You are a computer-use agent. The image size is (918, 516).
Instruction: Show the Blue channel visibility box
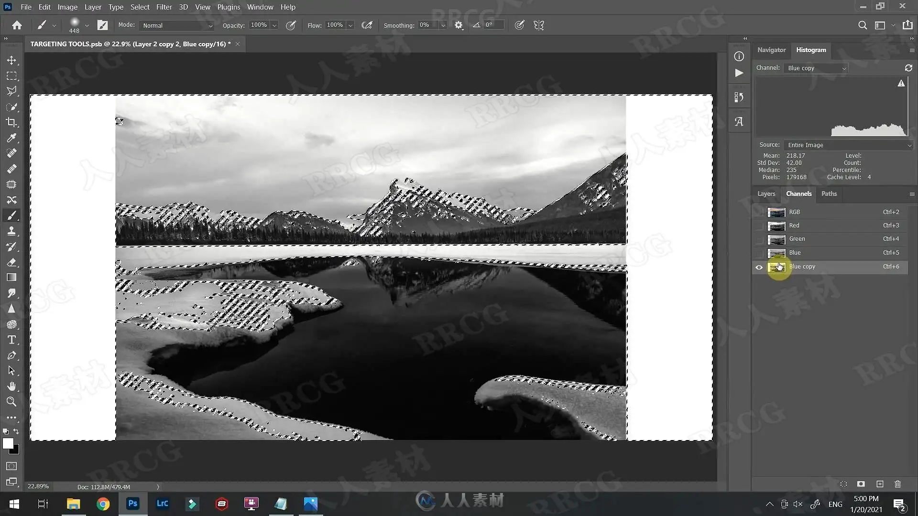(759, 253)
